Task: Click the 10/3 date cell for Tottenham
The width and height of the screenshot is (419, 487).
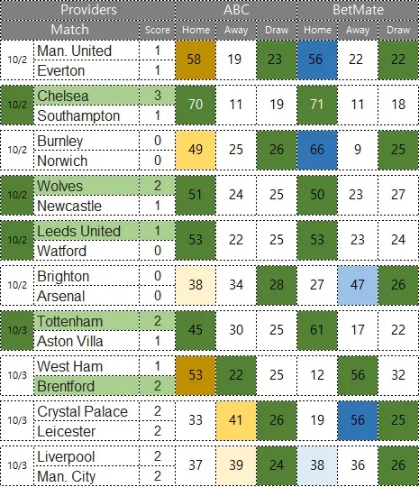Action: pyautogui.click(x=17, y=330)
